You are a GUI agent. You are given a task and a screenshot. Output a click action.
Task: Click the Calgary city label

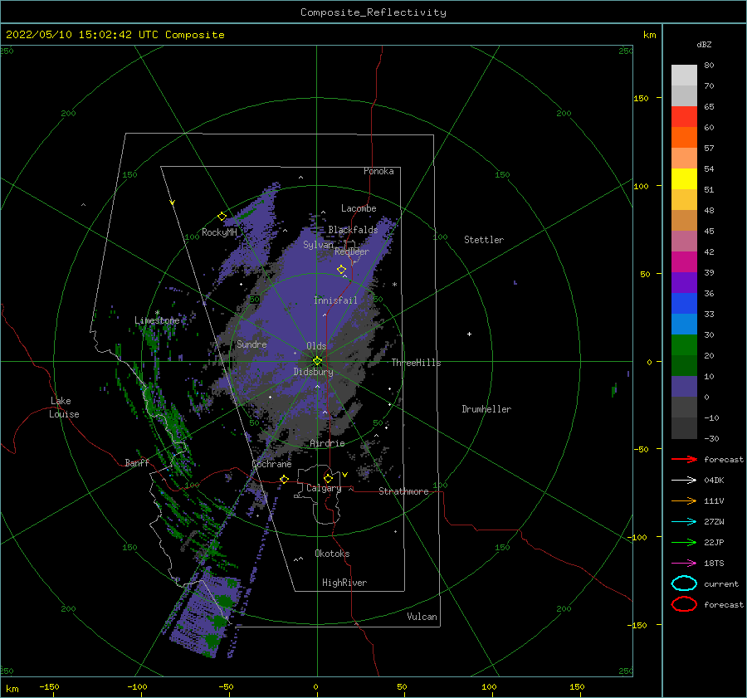(324, 488)
